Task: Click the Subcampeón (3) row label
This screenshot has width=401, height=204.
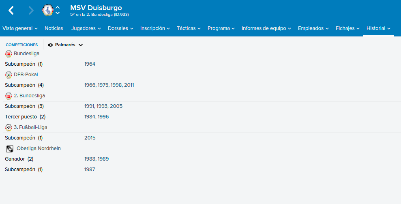Action: [x=24, y=106]
